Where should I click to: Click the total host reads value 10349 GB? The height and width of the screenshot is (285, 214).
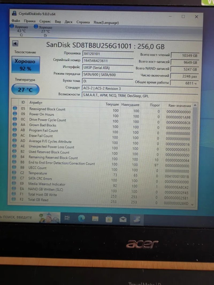(185, 56)
